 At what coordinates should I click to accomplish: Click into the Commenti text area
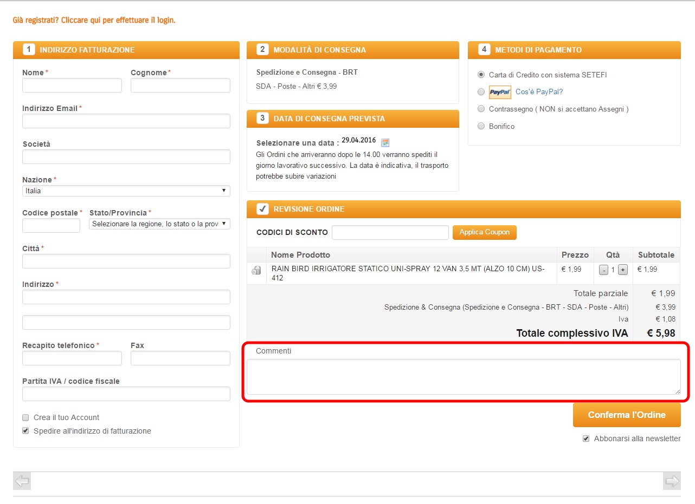464,377
